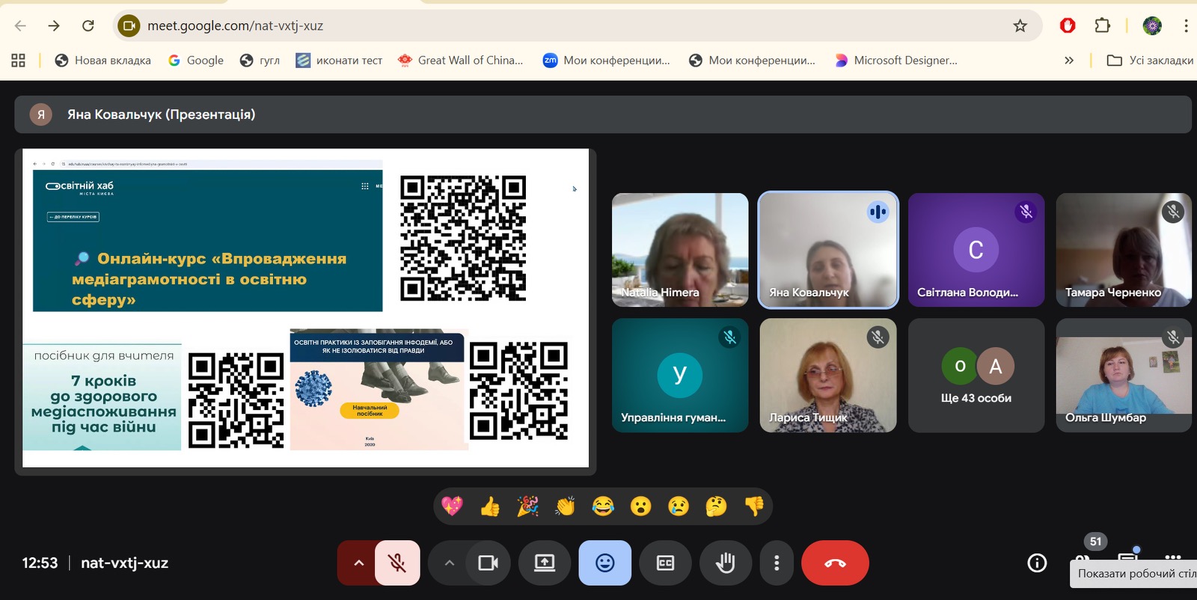Send the sparkling heart reaction

click(452, 506)
